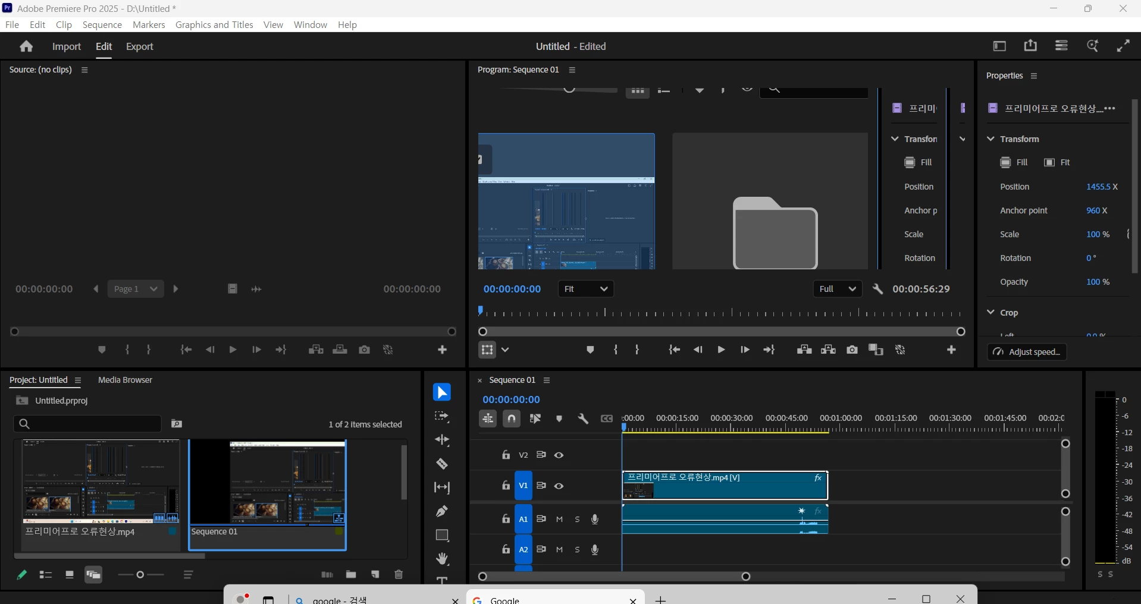The width and height of the screenshot is (1141, 604).
Task: Toggle V2 track output eye
Action: click(559, 455)
